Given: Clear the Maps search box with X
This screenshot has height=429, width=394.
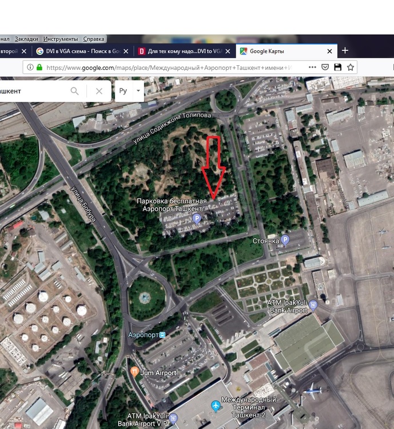Looking at the screenshot, I should 99,91.
